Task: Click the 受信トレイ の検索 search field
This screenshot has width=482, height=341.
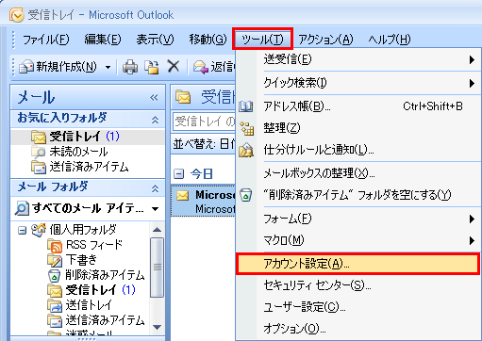Action: click(204, 122)
